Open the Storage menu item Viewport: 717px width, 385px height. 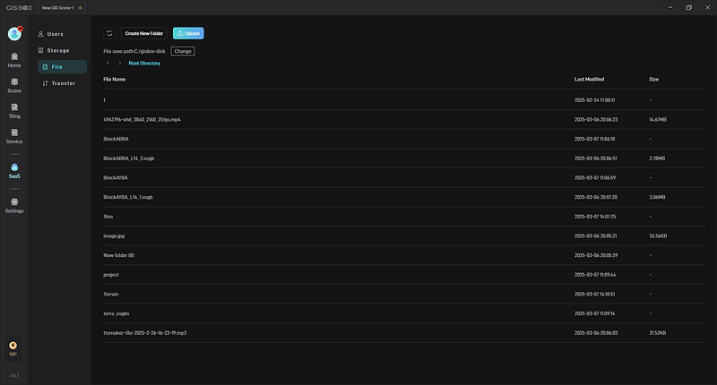[x=54, y=50]
